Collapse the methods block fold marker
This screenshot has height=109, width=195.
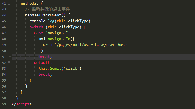[x=9, y=3]
